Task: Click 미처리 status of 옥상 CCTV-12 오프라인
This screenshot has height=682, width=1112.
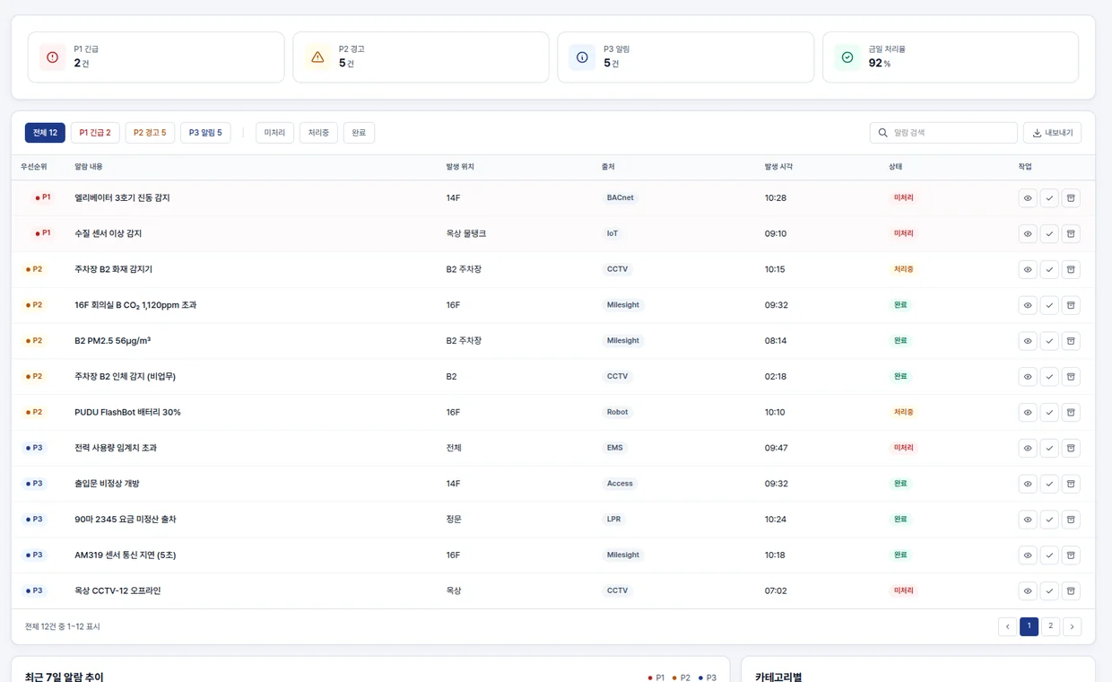Action: point(903,590)
